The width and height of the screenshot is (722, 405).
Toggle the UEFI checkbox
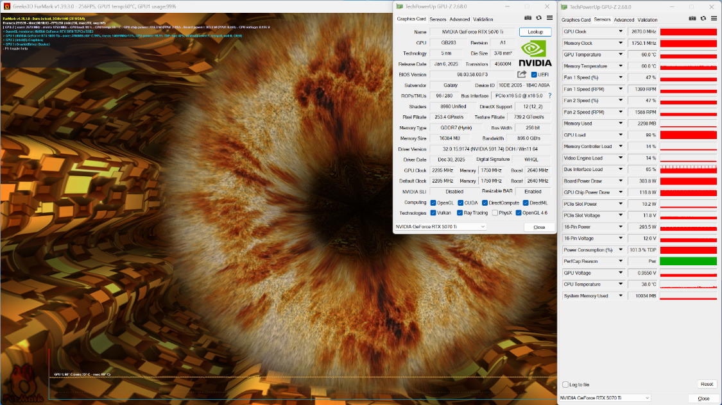534,74
